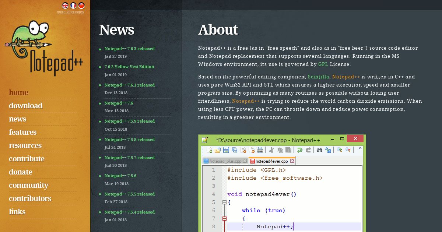The width and height of the screenshot is (442, 232).
Task: Click the 'Jan 27 2019' news date
Action: pos(116,56)
